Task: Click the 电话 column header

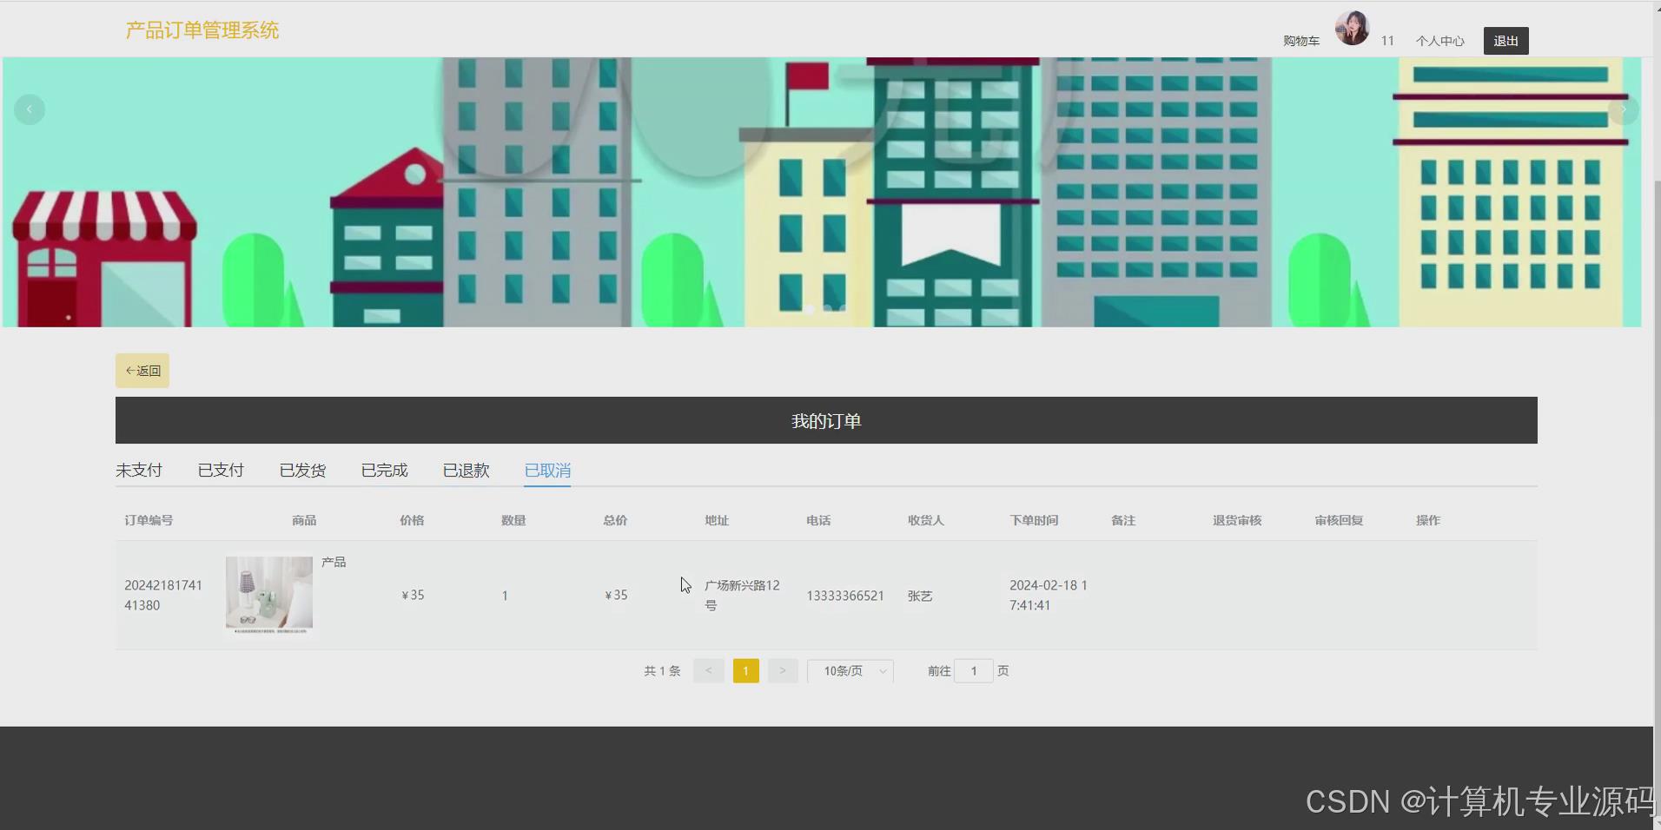Action: coord(818,520)
